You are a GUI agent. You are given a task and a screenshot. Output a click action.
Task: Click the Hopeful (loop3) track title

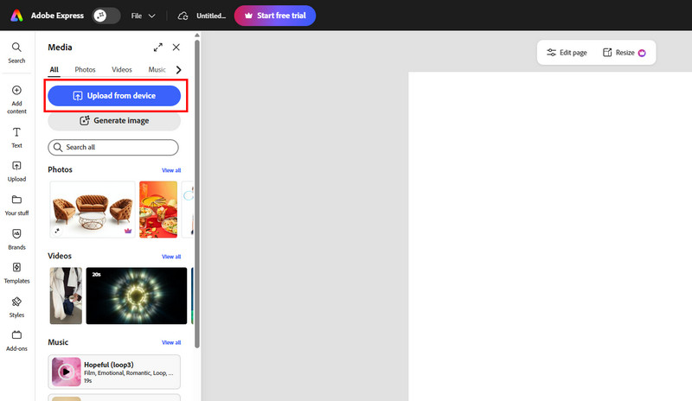tap(109, 365)
